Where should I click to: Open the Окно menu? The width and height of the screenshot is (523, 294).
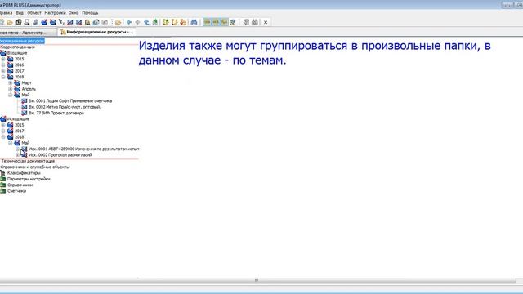(x=74, y=13)
